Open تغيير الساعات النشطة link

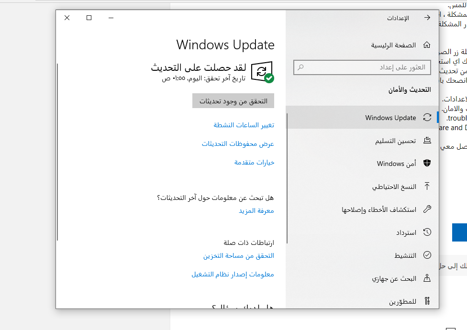tap(244, 125)
